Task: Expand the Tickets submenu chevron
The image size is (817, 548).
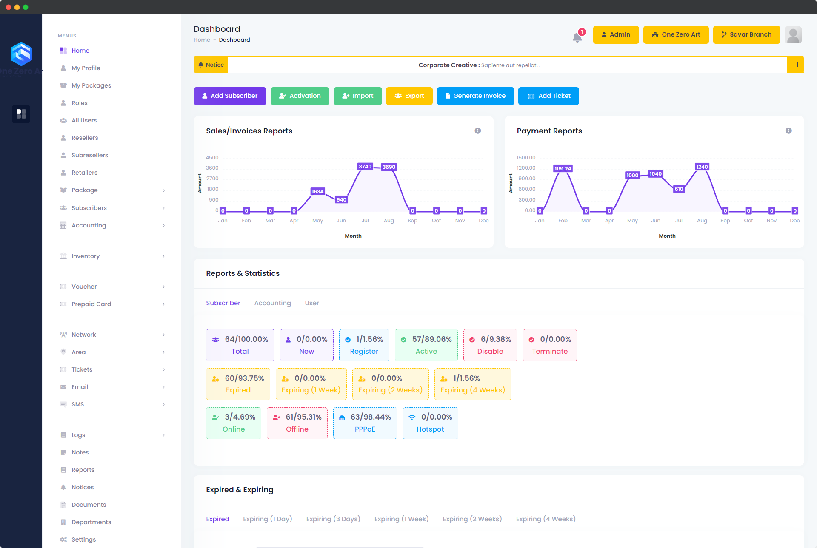Action: [x=163, y=369]
